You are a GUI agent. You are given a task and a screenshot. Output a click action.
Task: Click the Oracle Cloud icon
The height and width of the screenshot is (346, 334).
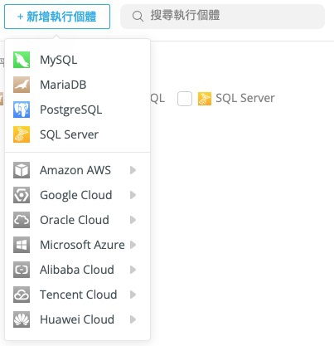tap(22, 220)
